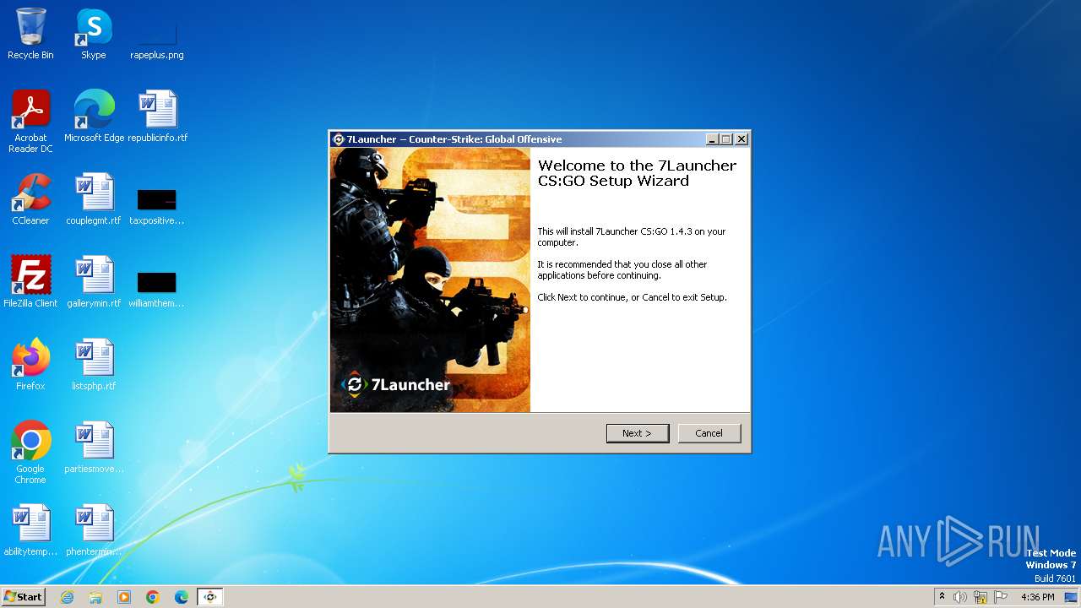The height and width of the screenshot is (608, 1081).
Task: Select the abilitytemp document icon
Action: [30, 530]
